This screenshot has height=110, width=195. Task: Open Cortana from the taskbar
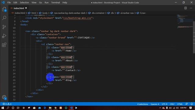(x=13, y=108)
